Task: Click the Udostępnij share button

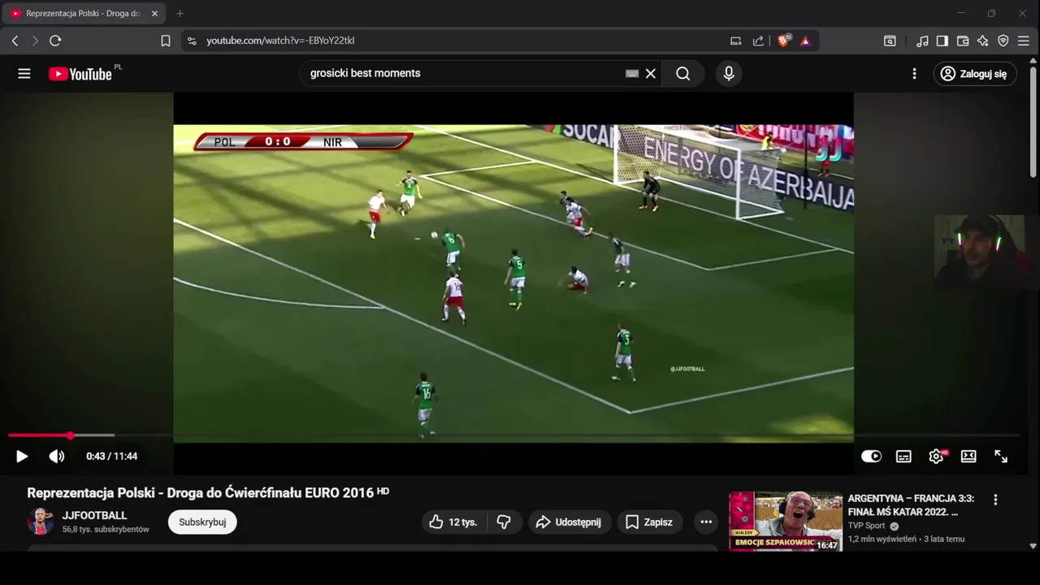Action: (x=569, y=522)
